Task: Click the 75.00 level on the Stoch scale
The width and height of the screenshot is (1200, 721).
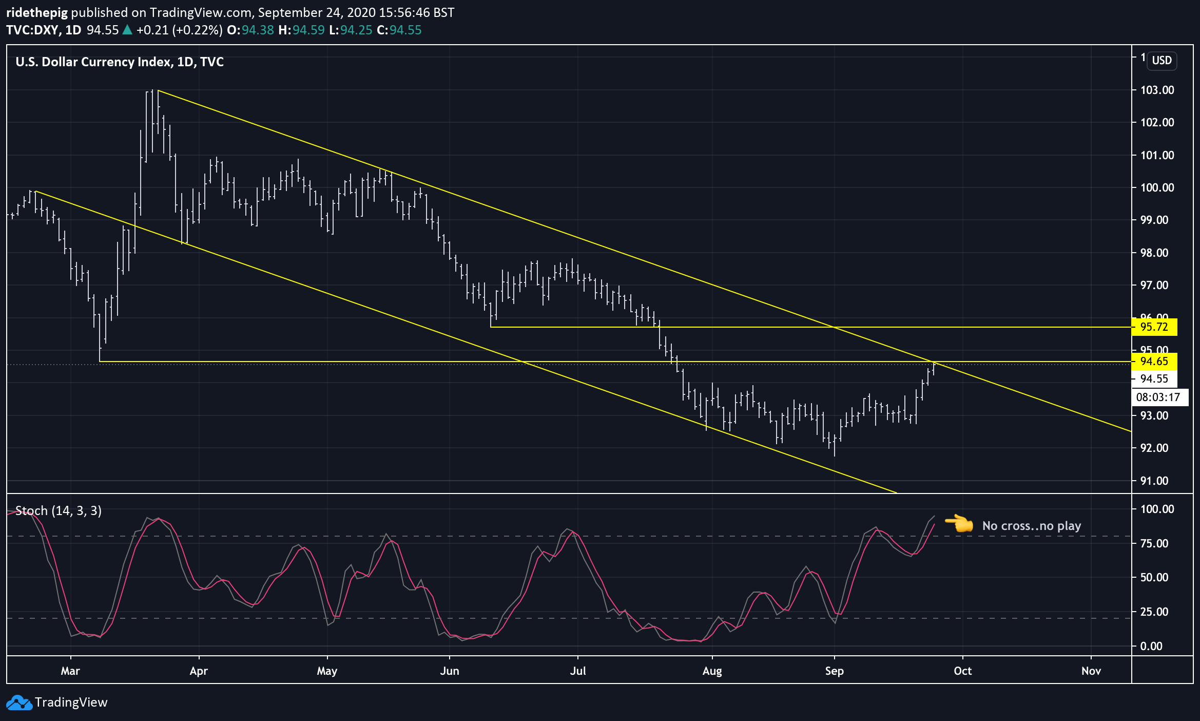Action: (x=1154, y=543)
